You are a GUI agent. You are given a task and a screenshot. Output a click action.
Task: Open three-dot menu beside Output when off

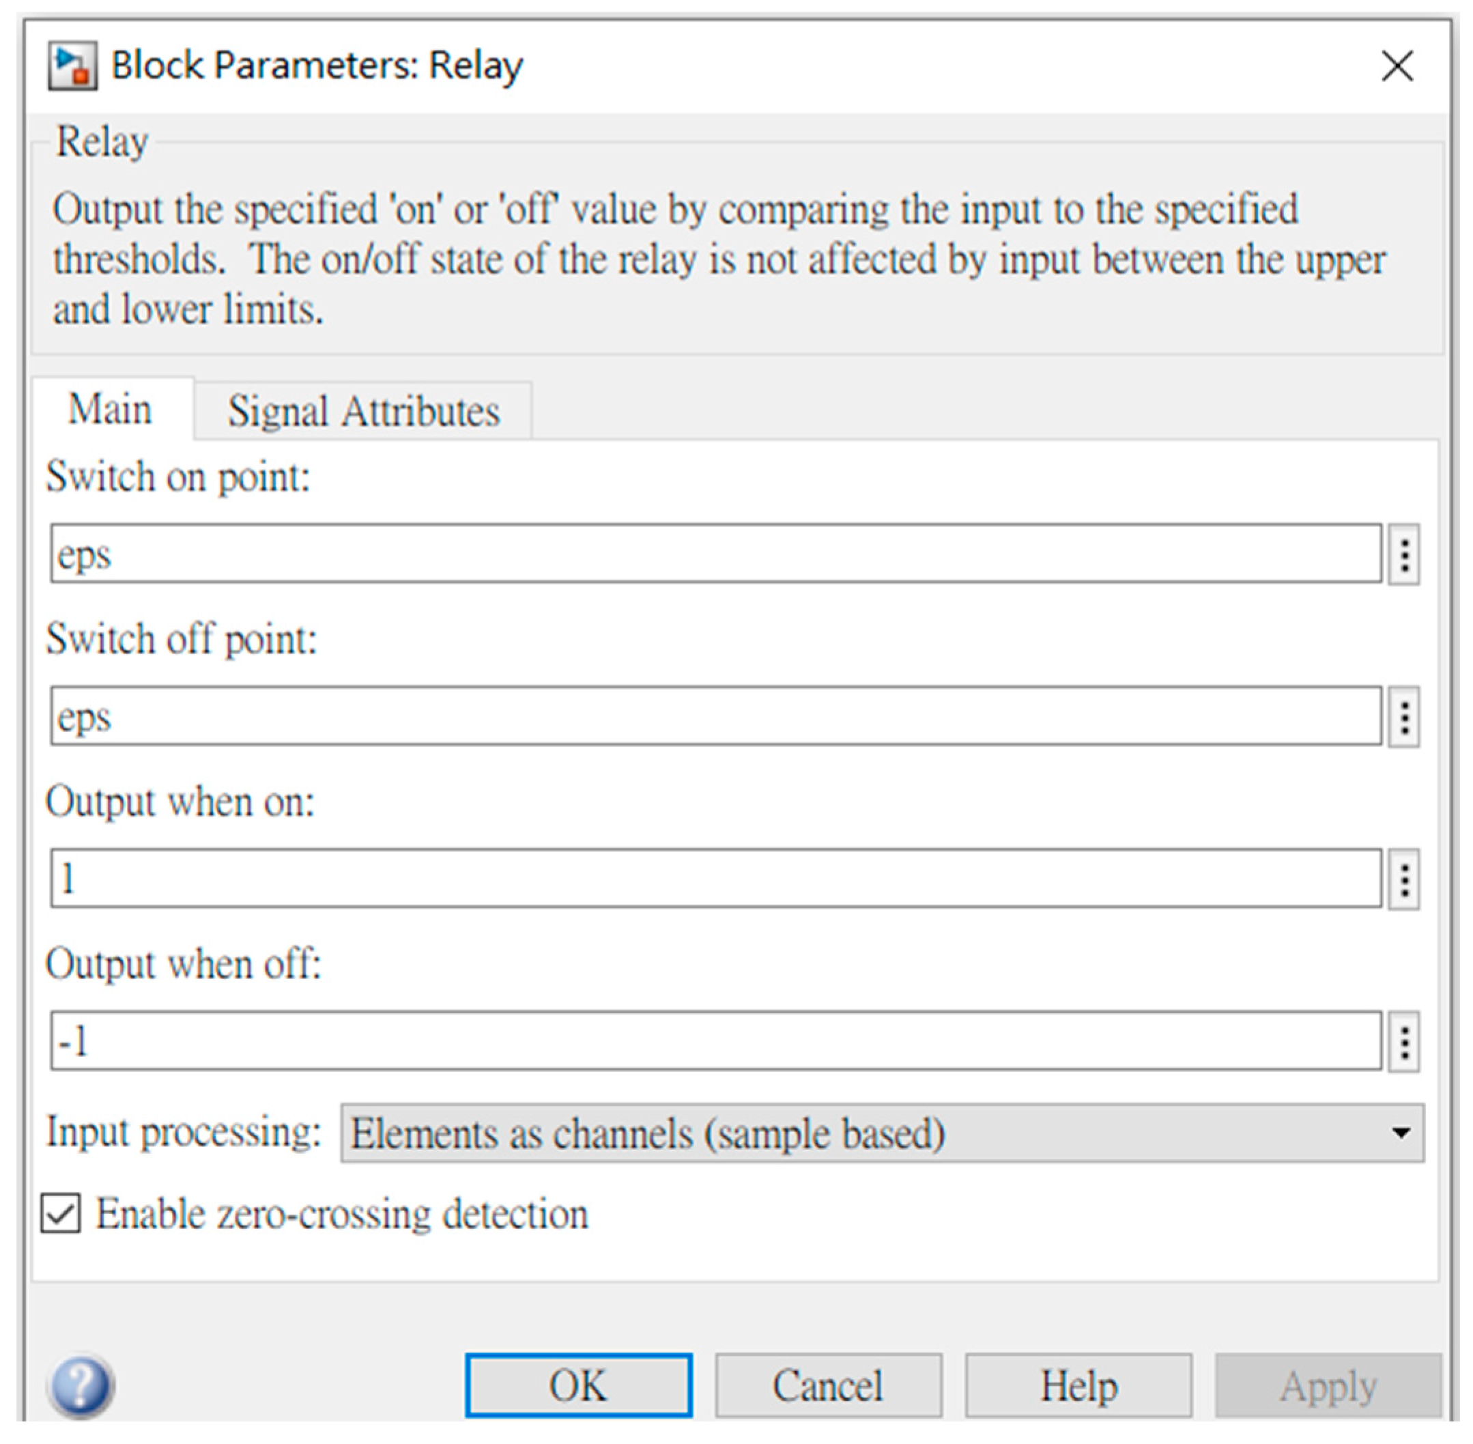(x=1404, y=1041)
